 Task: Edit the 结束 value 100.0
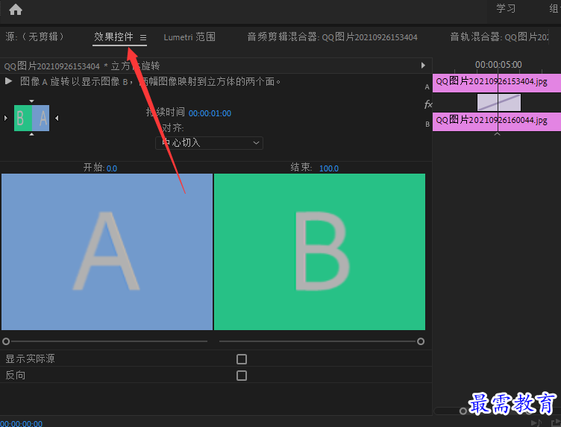pos(329,168)
